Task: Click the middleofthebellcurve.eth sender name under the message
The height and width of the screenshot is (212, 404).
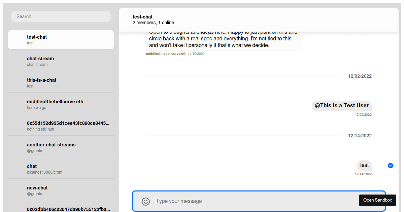Action: coord(166,54)
